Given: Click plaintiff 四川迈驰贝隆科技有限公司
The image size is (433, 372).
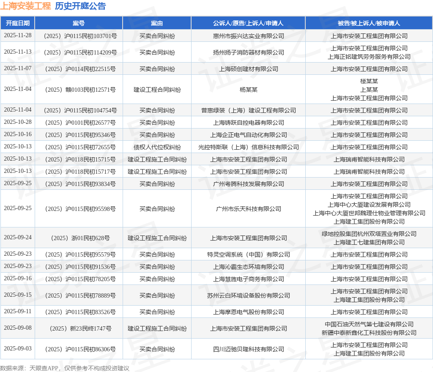Looking at the screenshot, I should [248, 349].
